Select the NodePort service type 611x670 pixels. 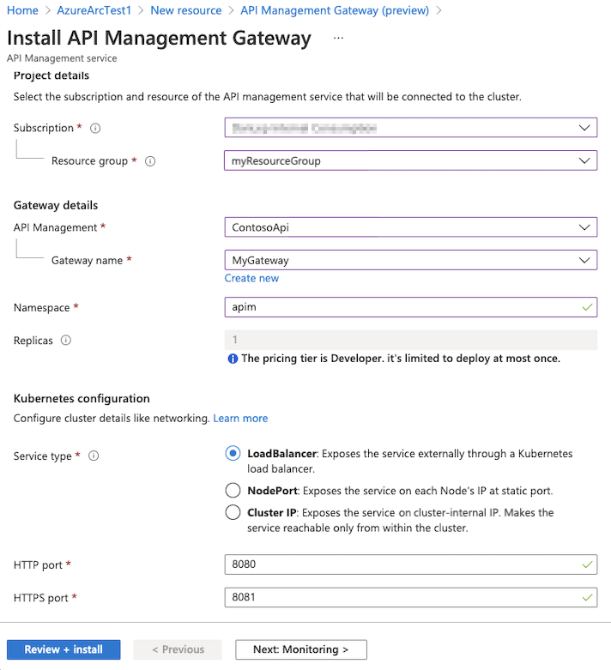click(x=233, y=491)
